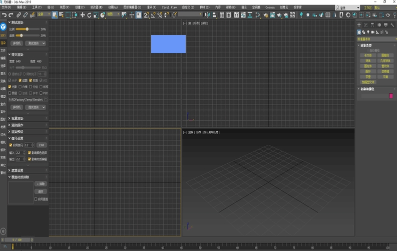
Task: Select the Rotate transform tool
Action: [x=89, y=15]
